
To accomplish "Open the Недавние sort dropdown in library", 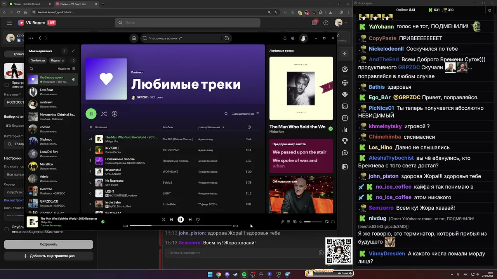I will pyautogui.click(x=66, y=69).
